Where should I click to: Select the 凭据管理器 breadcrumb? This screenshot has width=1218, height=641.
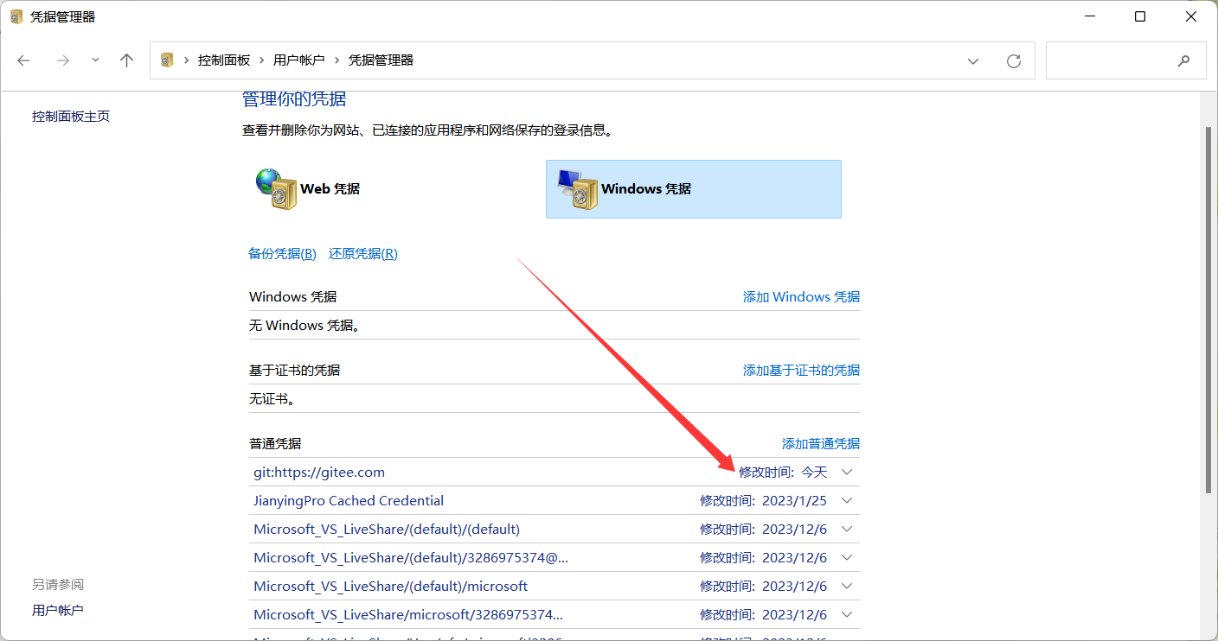(381, 60)
